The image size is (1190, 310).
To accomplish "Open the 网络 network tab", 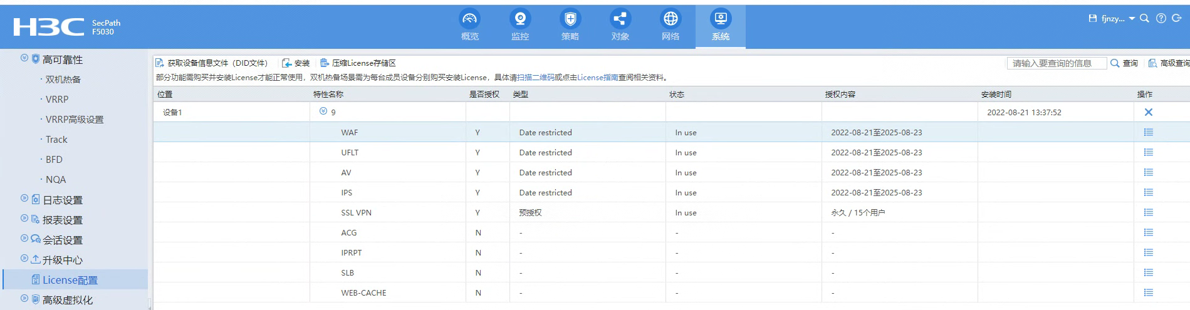I will click(670, 26).
